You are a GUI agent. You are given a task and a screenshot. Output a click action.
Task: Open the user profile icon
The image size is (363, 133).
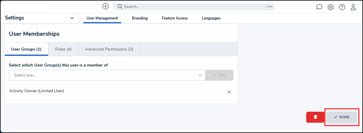coord(353,7)
